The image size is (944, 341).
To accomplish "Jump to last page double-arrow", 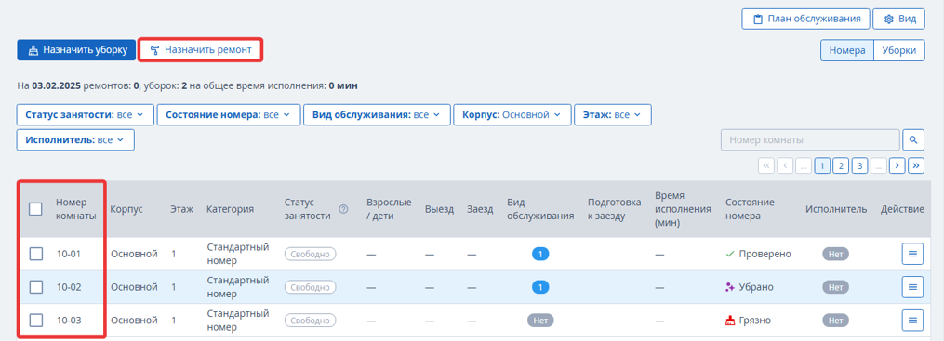I will click(x=916, y=164).
